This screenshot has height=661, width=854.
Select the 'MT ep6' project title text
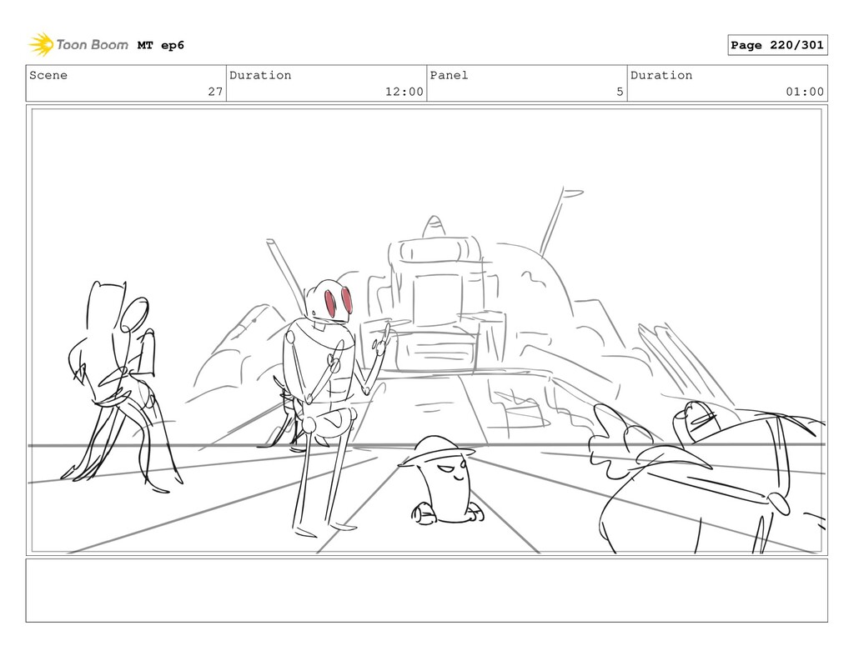click(161, 45)
